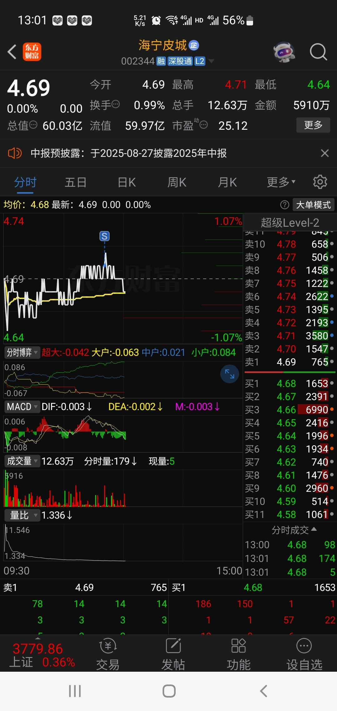Viewport: 337px width, 711px height.
Task: Tap the 总值 info icon
Action: pyautogui.click(x=33, y=125)
